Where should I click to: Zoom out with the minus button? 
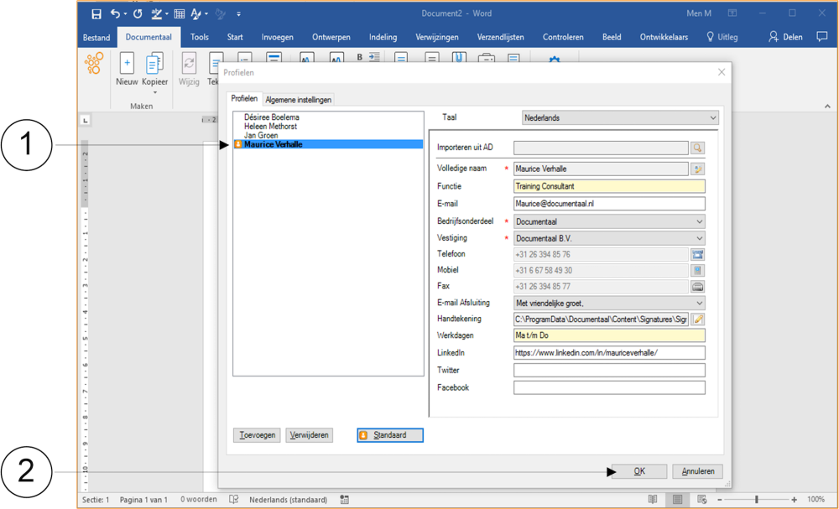click(720, 500)
